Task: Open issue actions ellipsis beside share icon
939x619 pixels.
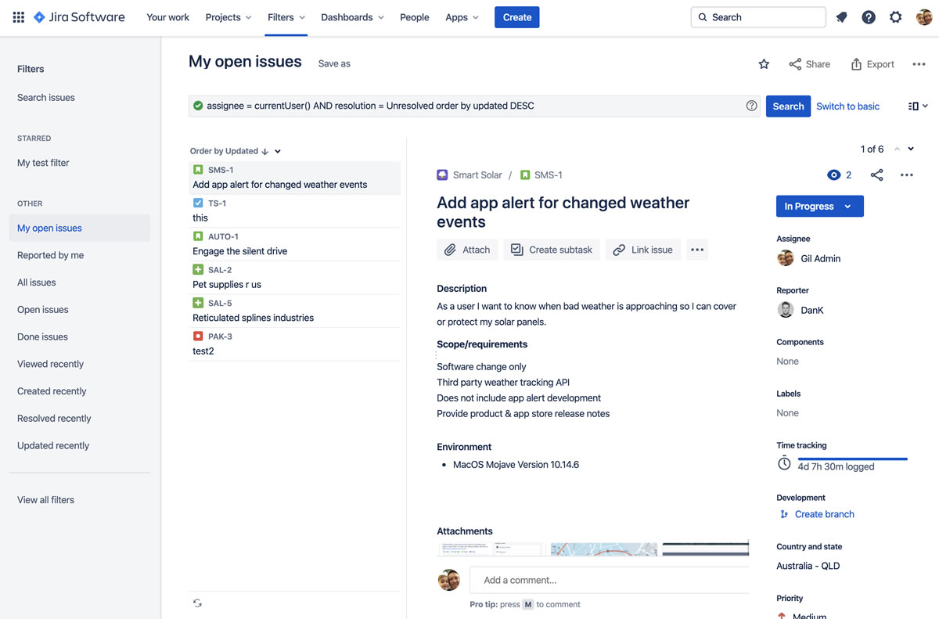Action: pos(906,175)
